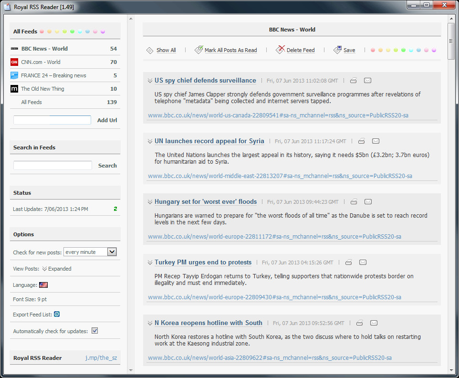Click the Search button under Search in Feeds
This screenshot has height=378, width=459.
pyautogui.click(x=107, y=166)
